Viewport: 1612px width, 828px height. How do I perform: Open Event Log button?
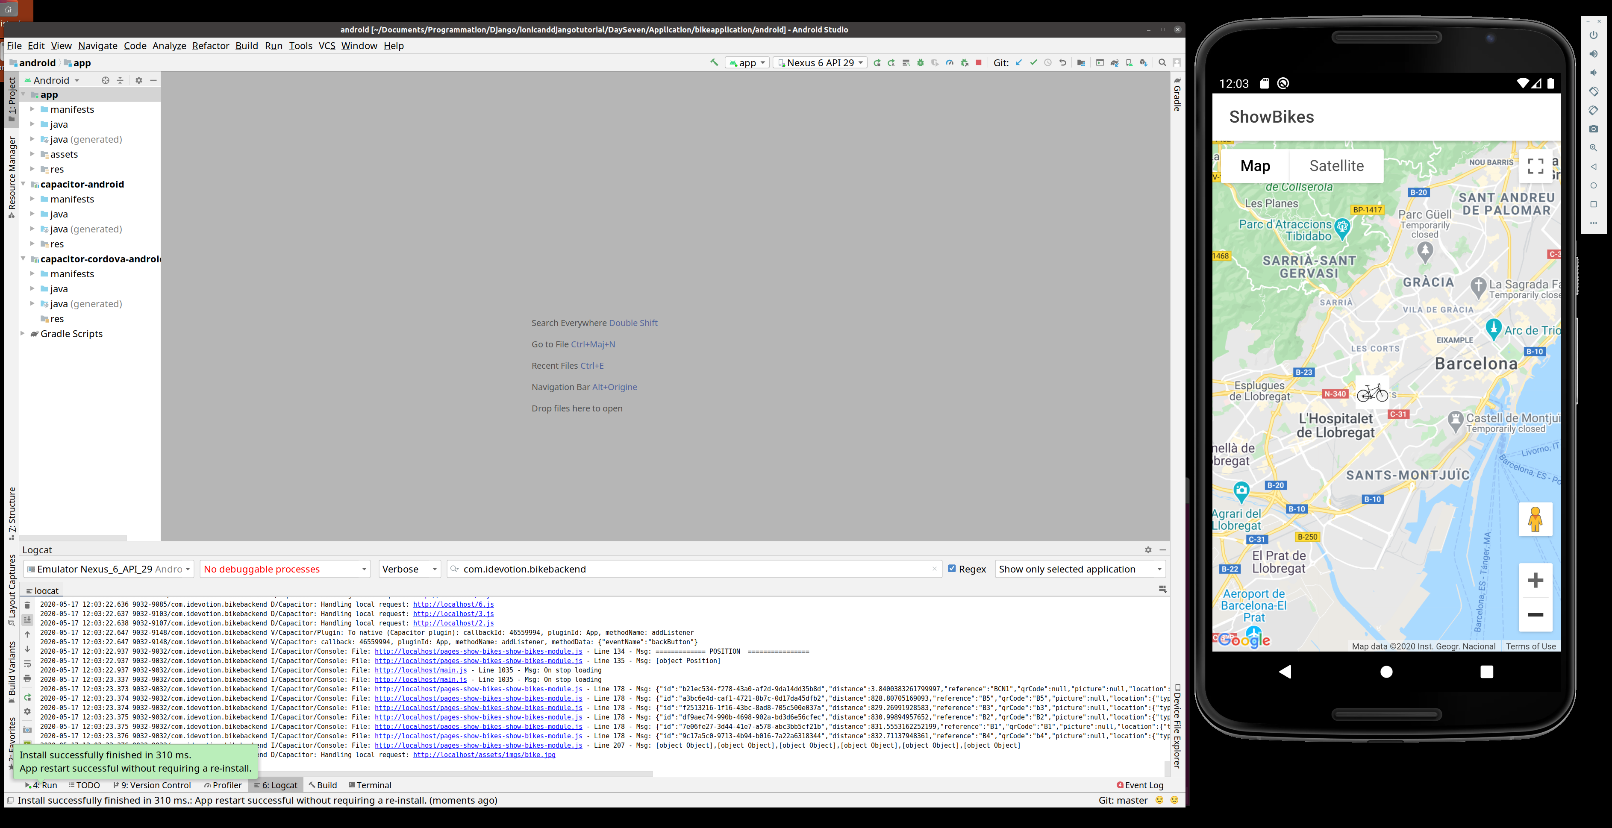[x=1139, y=785]
